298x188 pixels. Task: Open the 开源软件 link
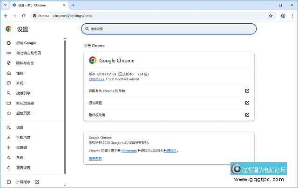pos(170,151)
